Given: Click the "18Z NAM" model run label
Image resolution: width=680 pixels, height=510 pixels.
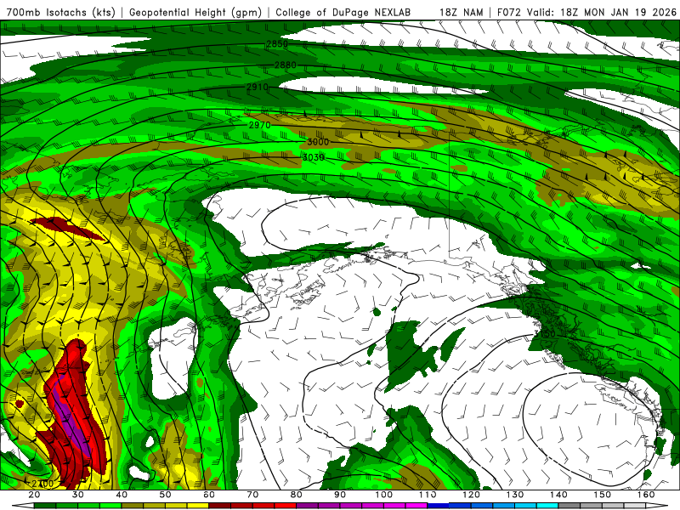Looking at the screenshot, I should coord(461,12).
